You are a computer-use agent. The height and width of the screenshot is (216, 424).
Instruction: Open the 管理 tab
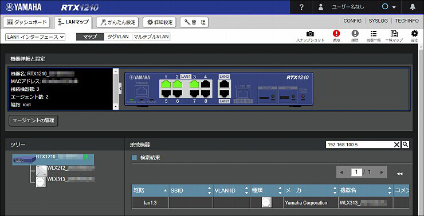pyautogui.click(x=194, y=22)
